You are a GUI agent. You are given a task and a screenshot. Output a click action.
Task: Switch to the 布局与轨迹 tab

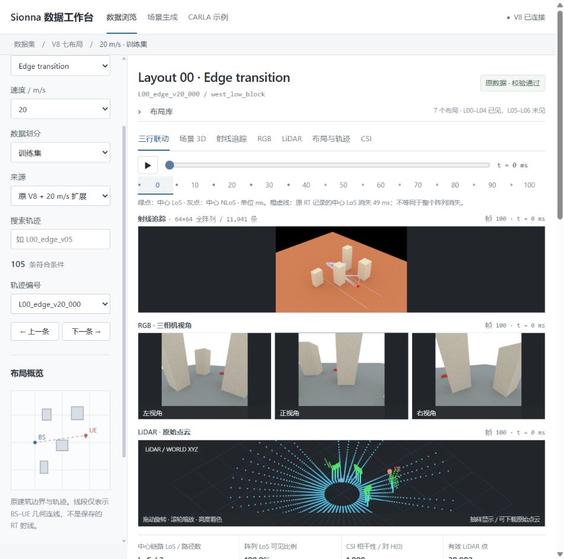(331, 139)
